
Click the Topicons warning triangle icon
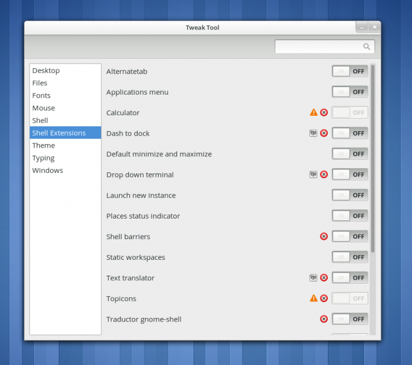[314, 298]
